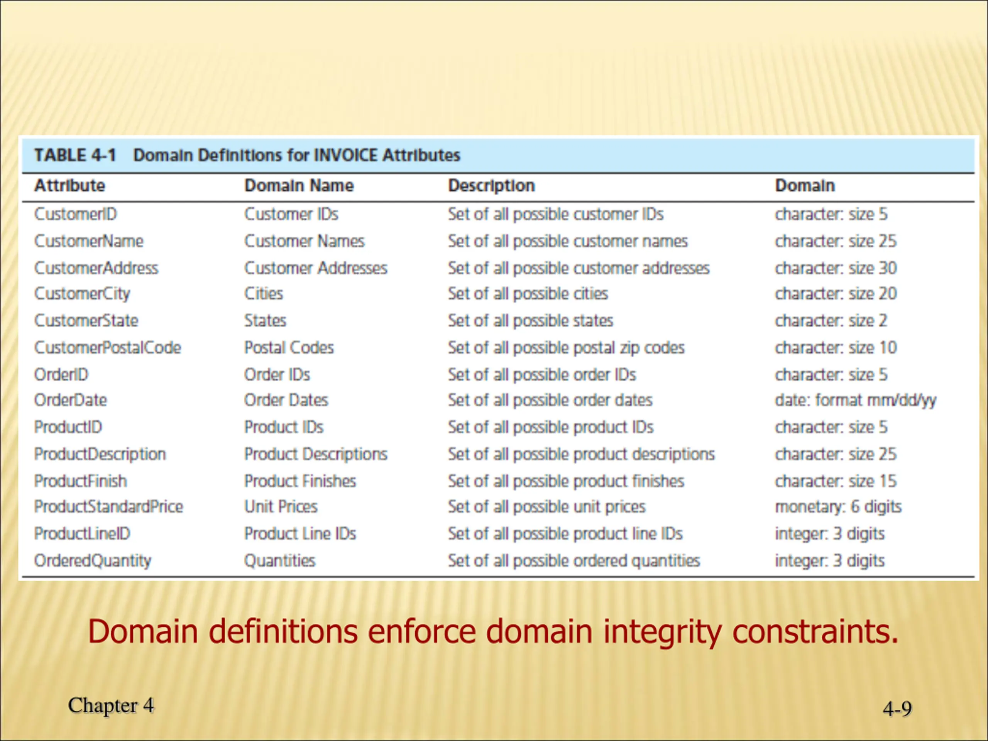Image resolution: width=988 pixels, height=741 pixels.
Task: Click the Domain column header
Action: (x=805, y=185)
